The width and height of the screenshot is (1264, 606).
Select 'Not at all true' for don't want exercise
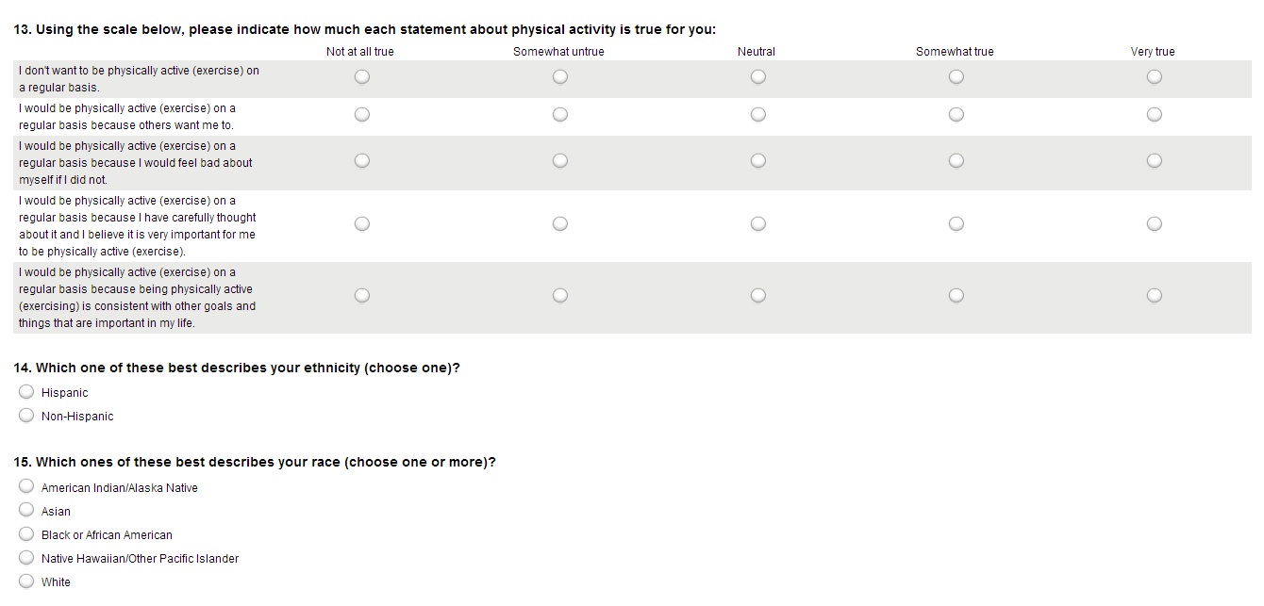[362, 78]
